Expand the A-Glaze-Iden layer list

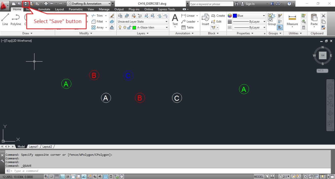tap(166, 27)
